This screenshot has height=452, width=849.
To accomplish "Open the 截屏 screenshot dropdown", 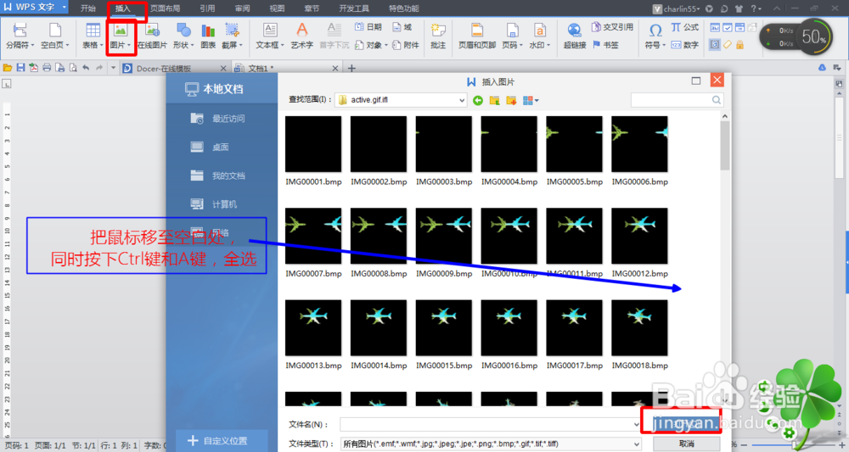I will [x=232, y=36].
